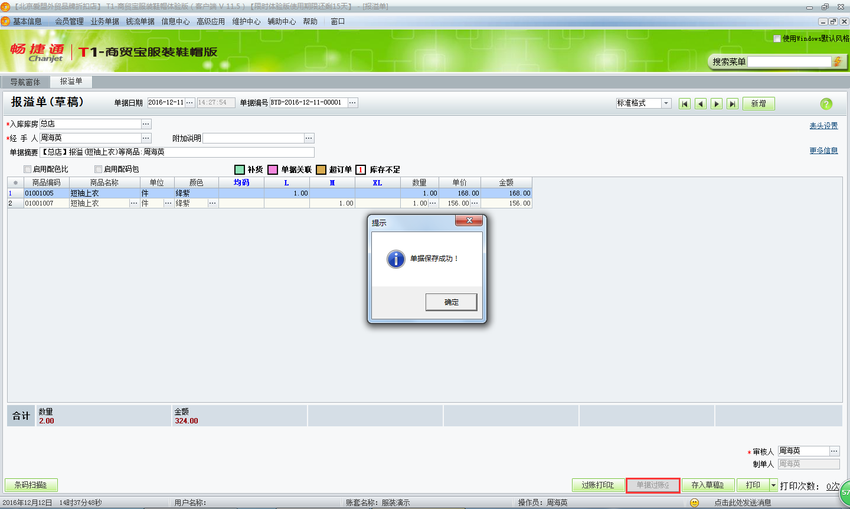The width and height of the screenshot is (850, 509).
Task: Go to next record arrow icon
Action: (717, 104)
